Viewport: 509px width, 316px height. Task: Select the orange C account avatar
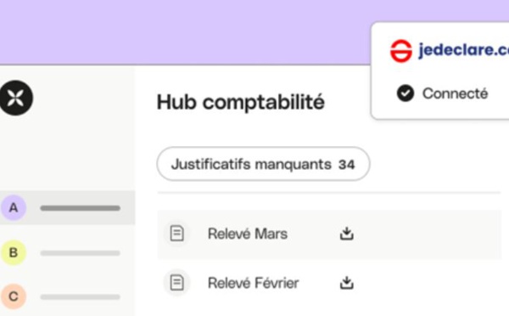[x=14, y=296]
